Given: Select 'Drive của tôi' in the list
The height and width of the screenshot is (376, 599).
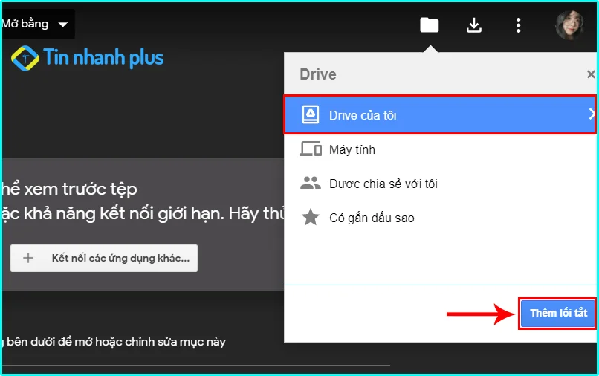Looking at the screenshot, I should tap(440, 115).
